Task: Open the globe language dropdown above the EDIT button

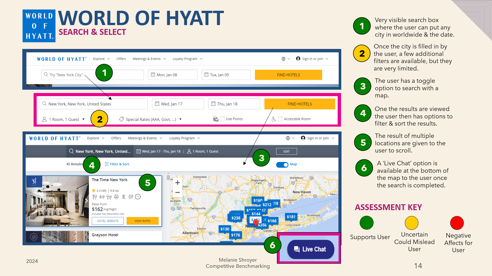Action: pos(290,138)
